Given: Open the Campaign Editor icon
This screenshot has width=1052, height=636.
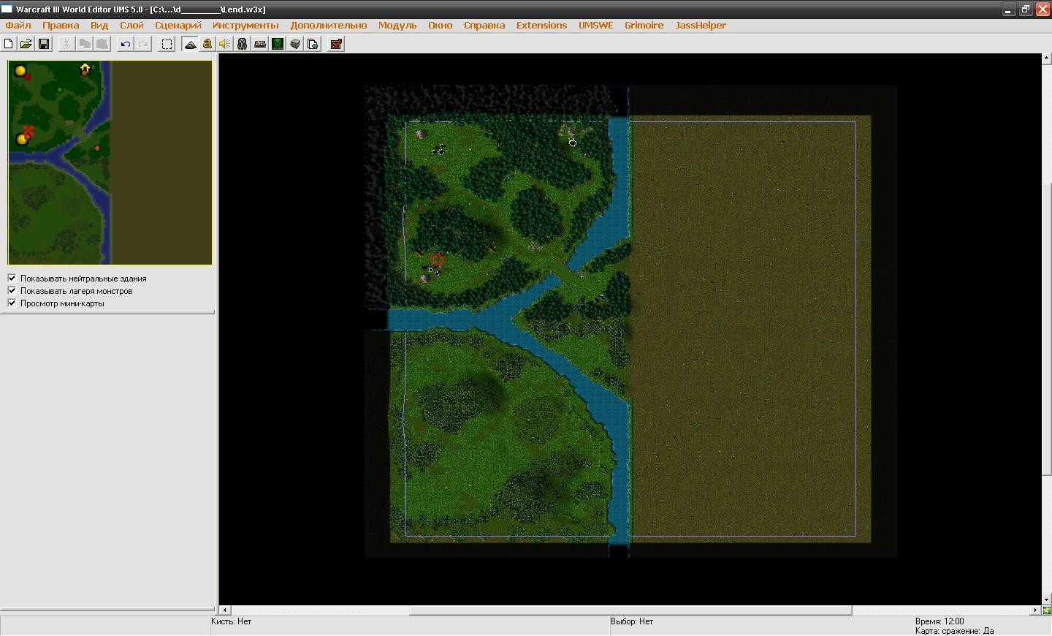Looking at the screenshot, I should tap(260, 44).
